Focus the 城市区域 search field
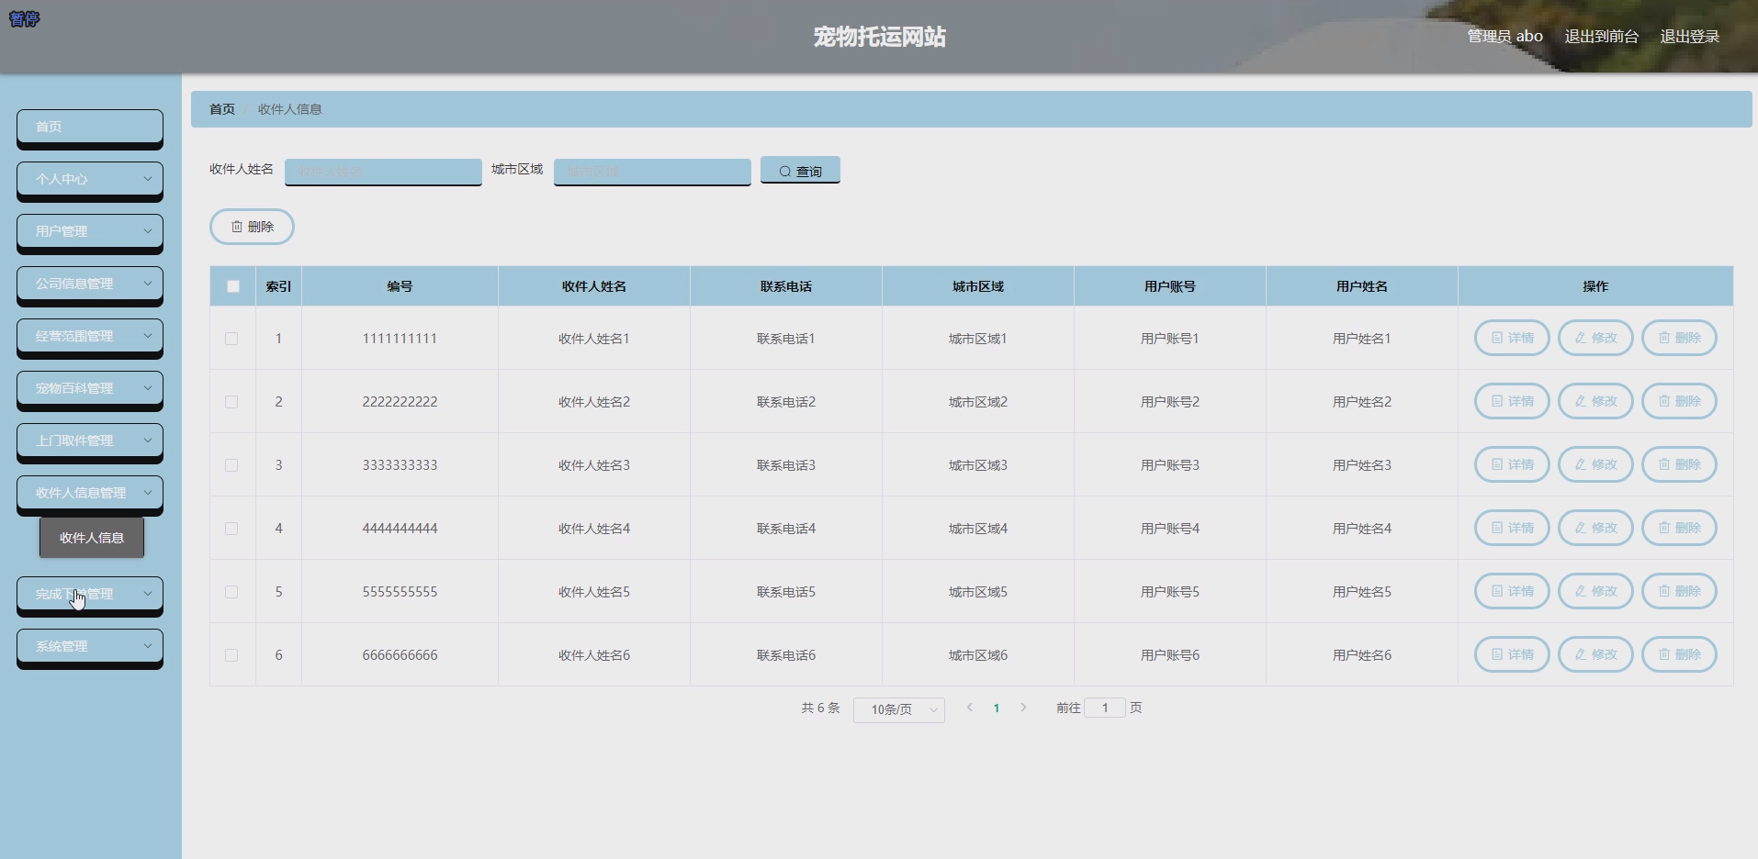 click(x=652, y=172)
